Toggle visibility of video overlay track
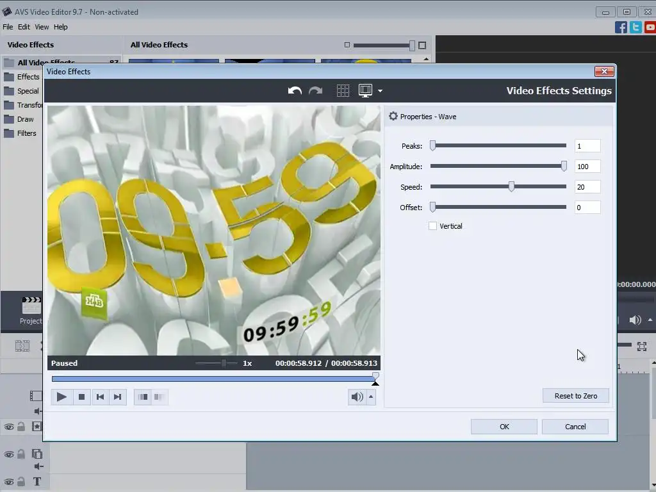656x492 pixels. point(9,454)
